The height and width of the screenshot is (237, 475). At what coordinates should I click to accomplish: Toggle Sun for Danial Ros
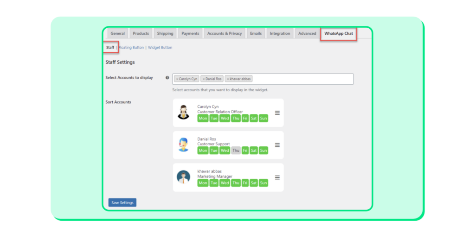coord(263,150)
